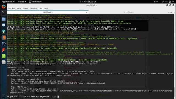
Task: Click the SLEEP(5) time-based payload line
Action: (x=58, y=83)
